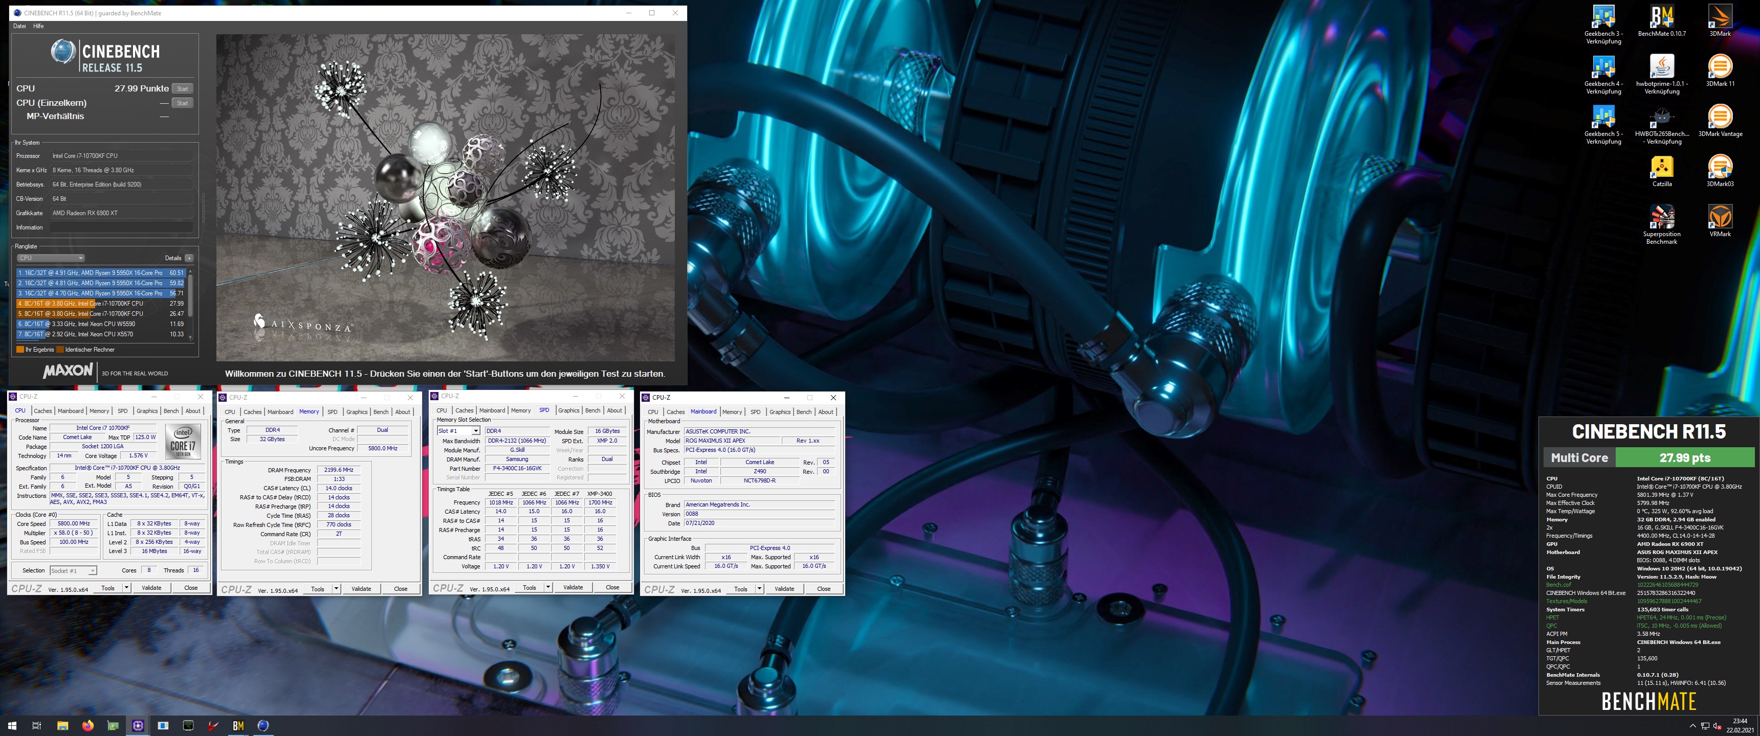Open About tab in CPU-Z Mainboard window

click(826, 411)
